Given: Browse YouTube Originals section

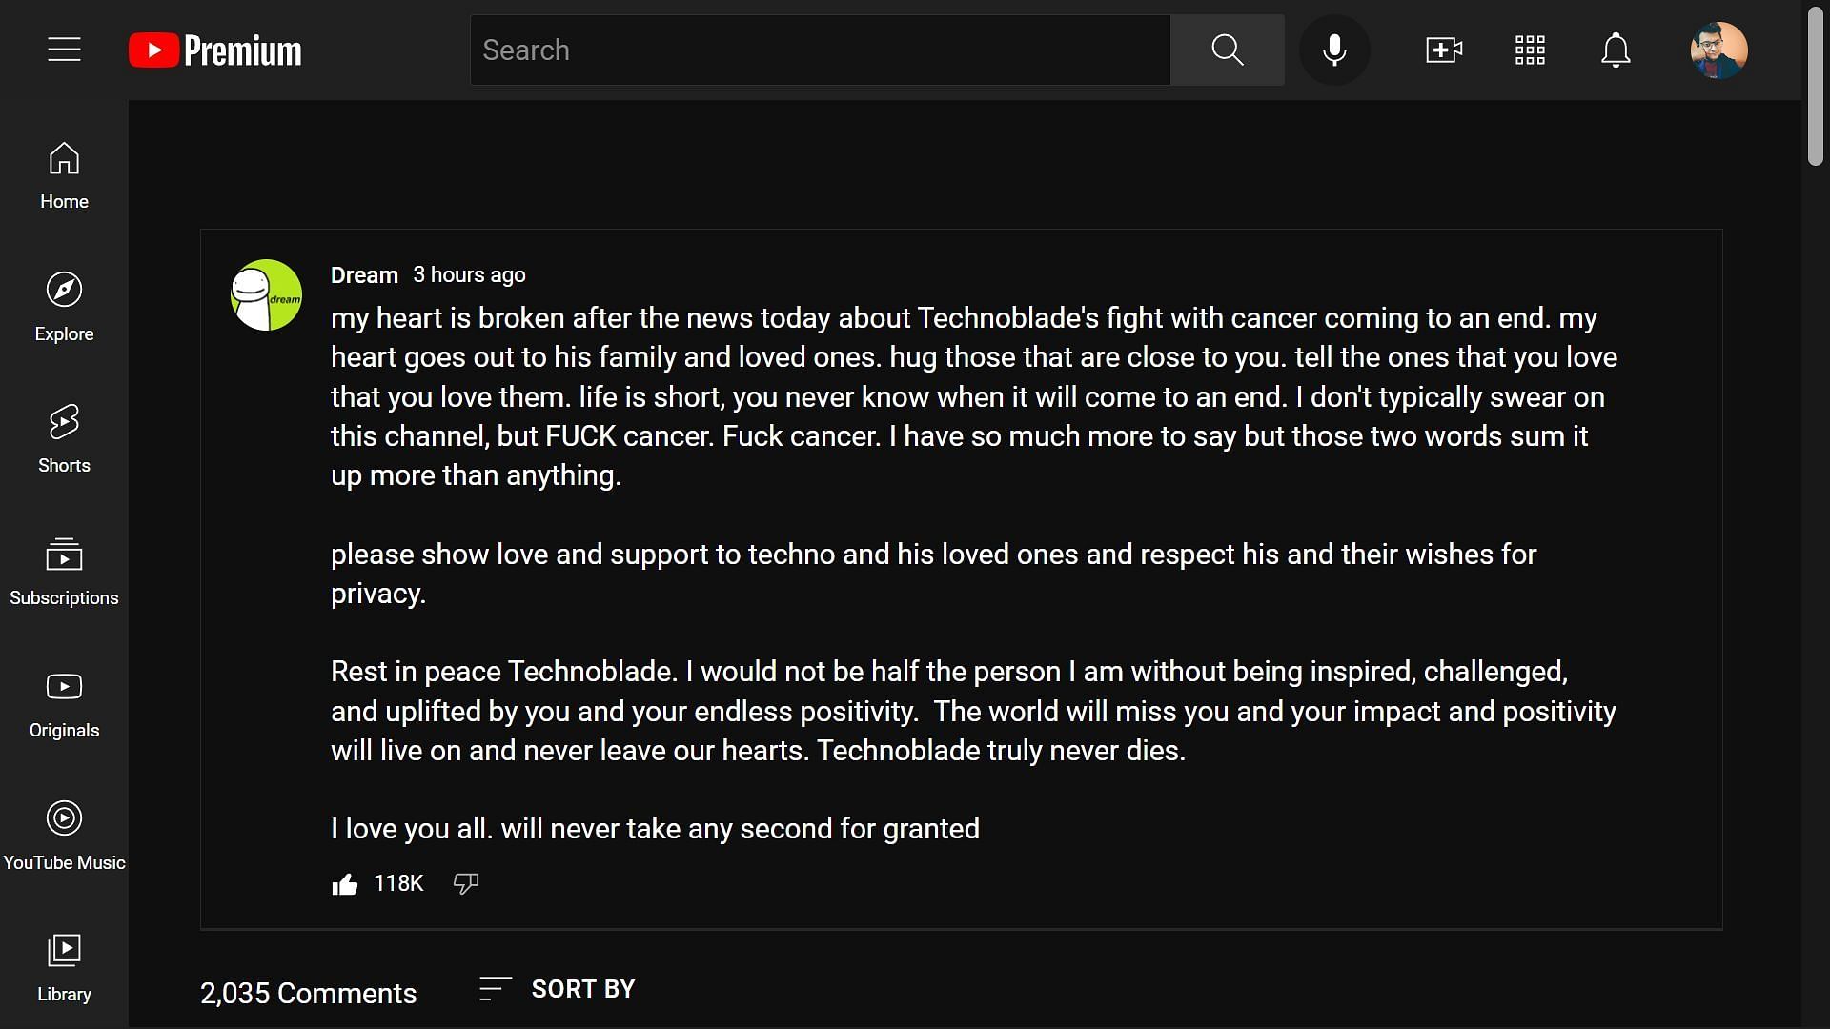Looking at the screenshot, I should (x=64, y=703).
